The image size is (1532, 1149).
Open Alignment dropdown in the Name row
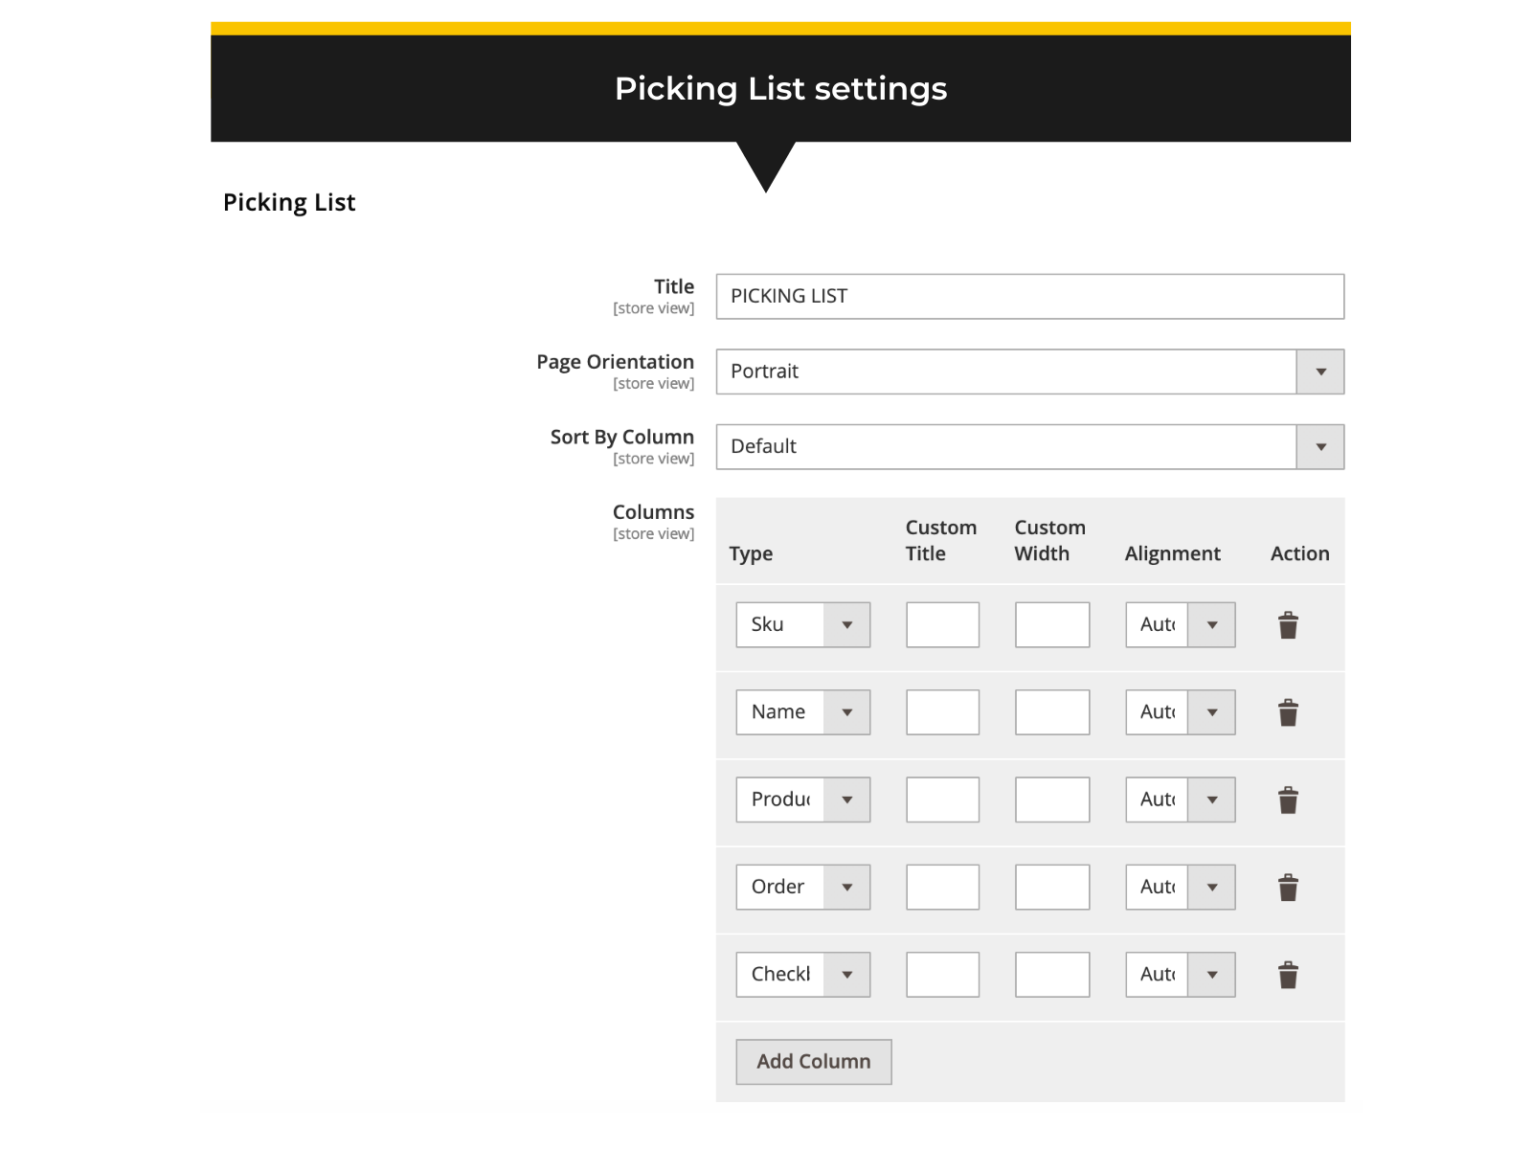click(x=1212, y=711)
